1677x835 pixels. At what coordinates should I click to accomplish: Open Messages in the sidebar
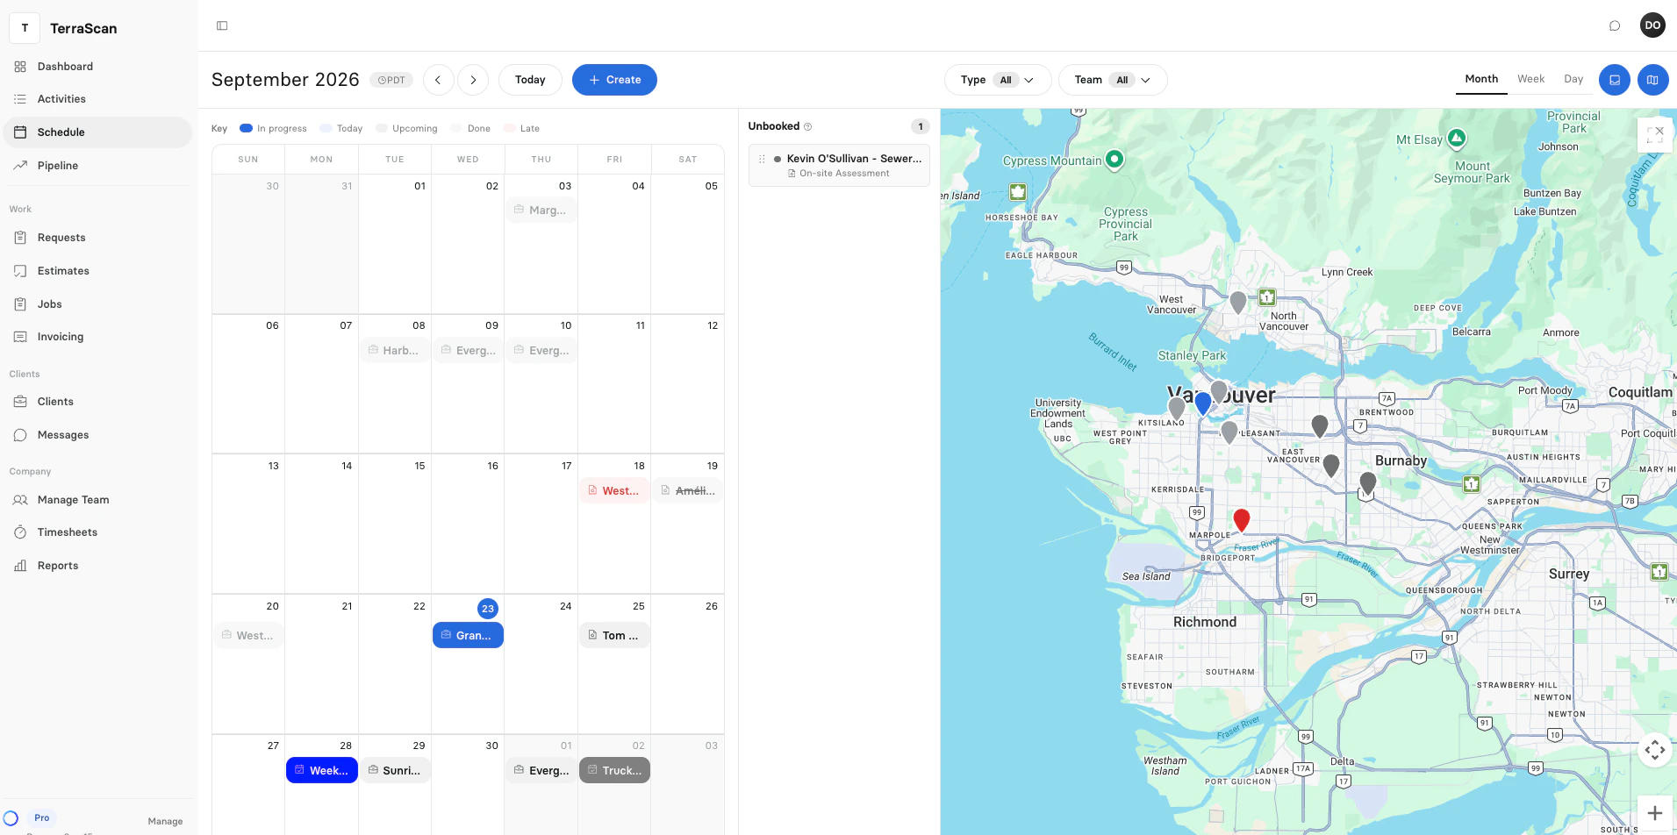[x=97, y=435]
